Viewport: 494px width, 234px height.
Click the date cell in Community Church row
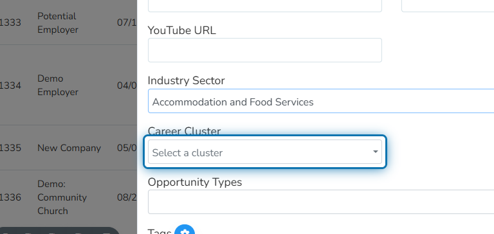coord(127,197)
